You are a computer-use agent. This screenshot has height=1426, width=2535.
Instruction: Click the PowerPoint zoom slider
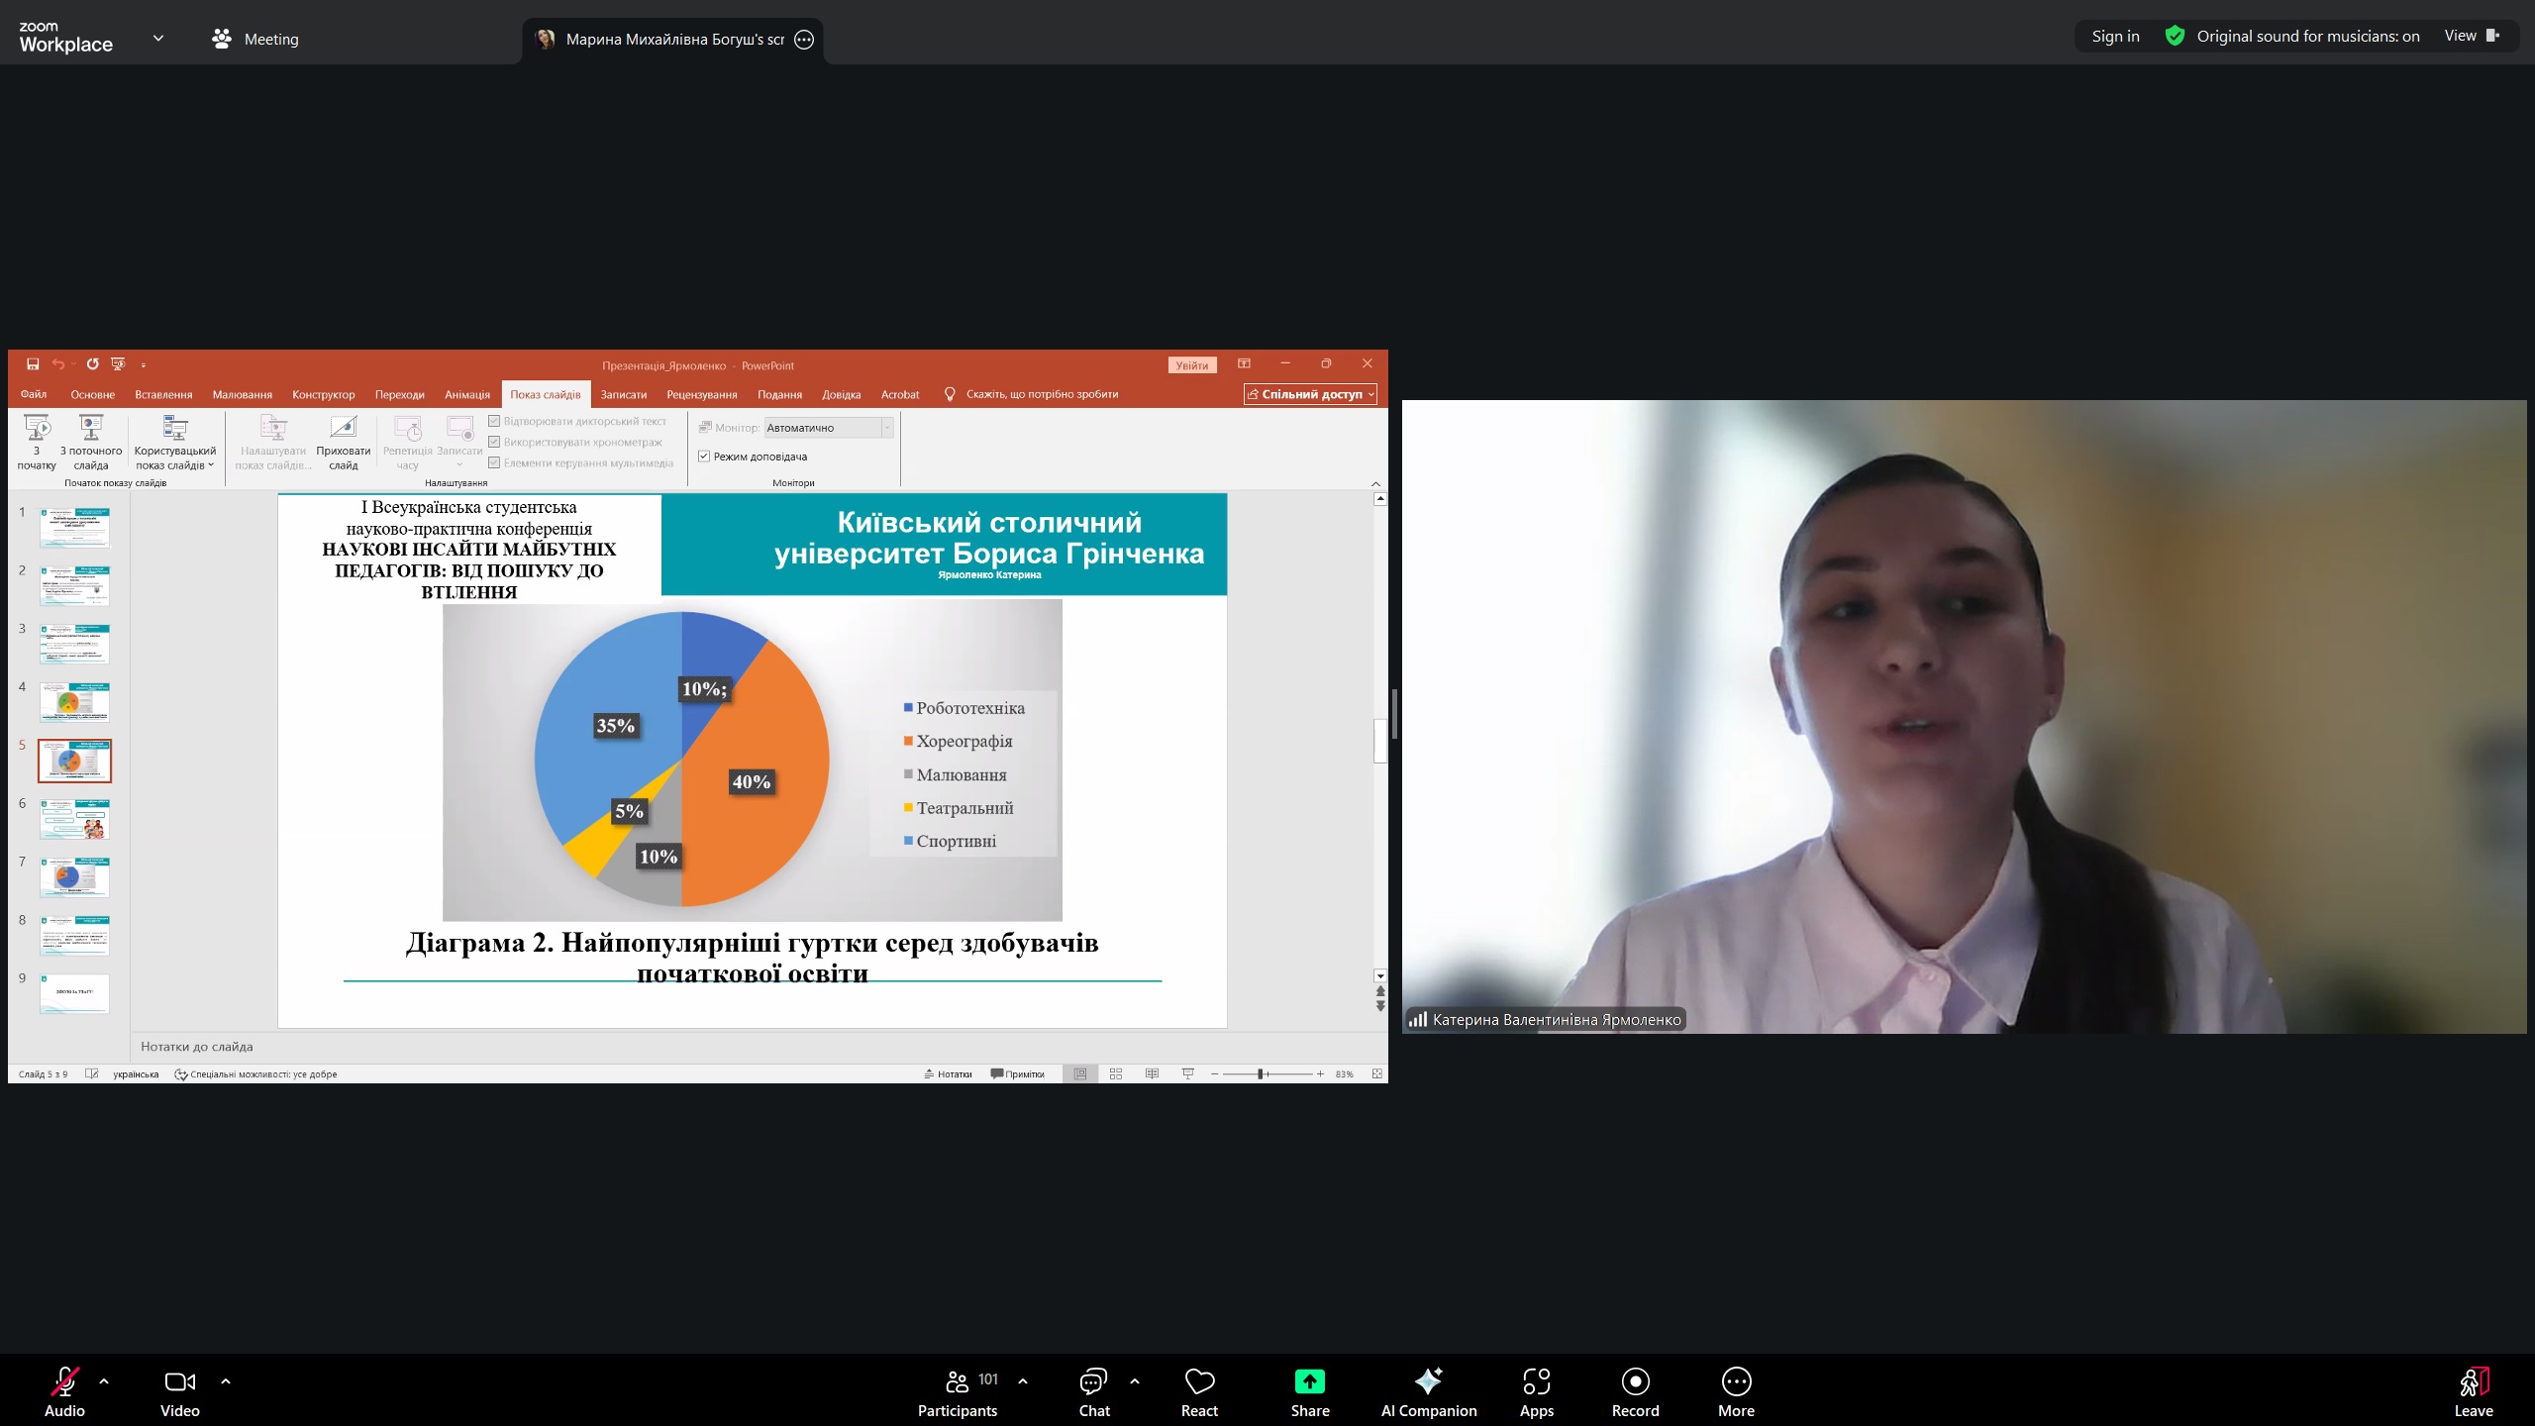(x=1261, y=1073)
